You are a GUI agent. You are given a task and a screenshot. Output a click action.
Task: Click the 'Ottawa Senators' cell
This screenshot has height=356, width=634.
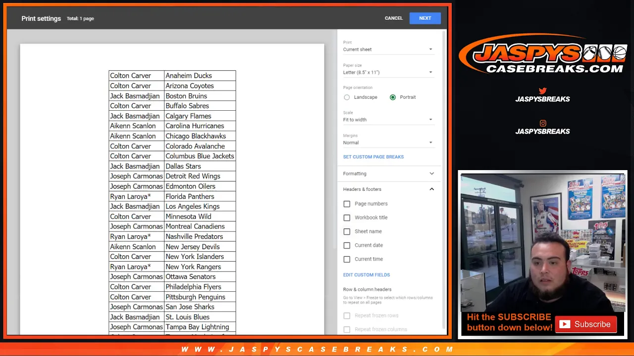200,277
